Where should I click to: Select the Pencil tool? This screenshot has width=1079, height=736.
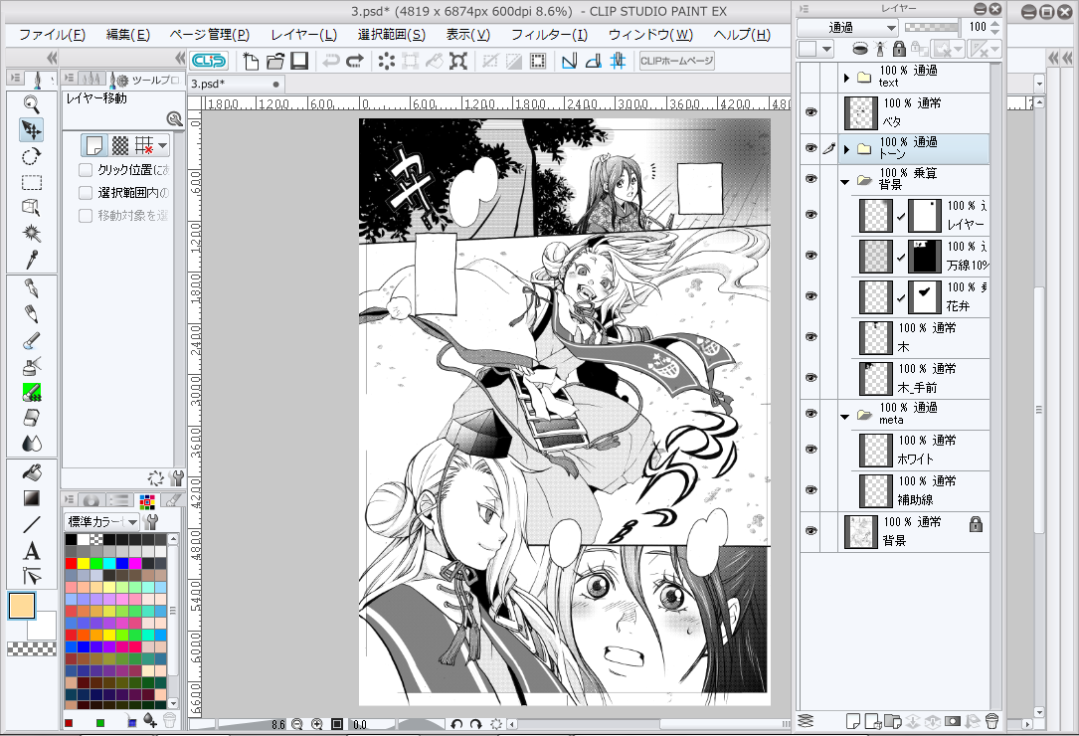(x=32, y=314)
